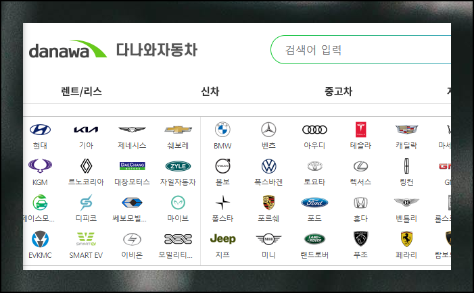Select the Jeep (지프) brand logo

coord(222,239)
